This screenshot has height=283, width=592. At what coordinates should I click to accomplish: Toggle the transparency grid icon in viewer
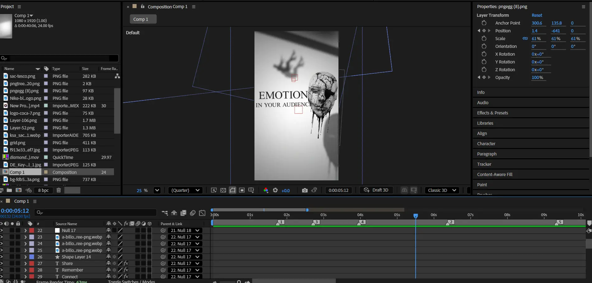(x=223, y=190)
